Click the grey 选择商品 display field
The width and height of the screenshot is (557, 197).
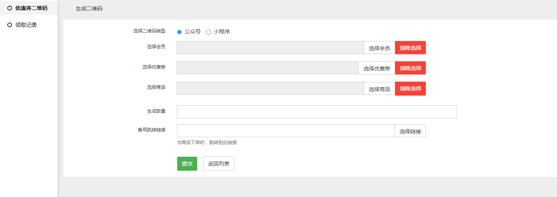tap(270, 88)
